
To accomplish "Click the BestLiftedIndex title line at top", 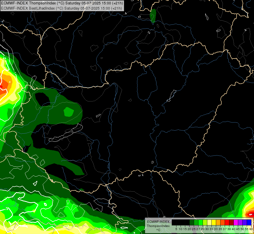I will click(61, 8).
